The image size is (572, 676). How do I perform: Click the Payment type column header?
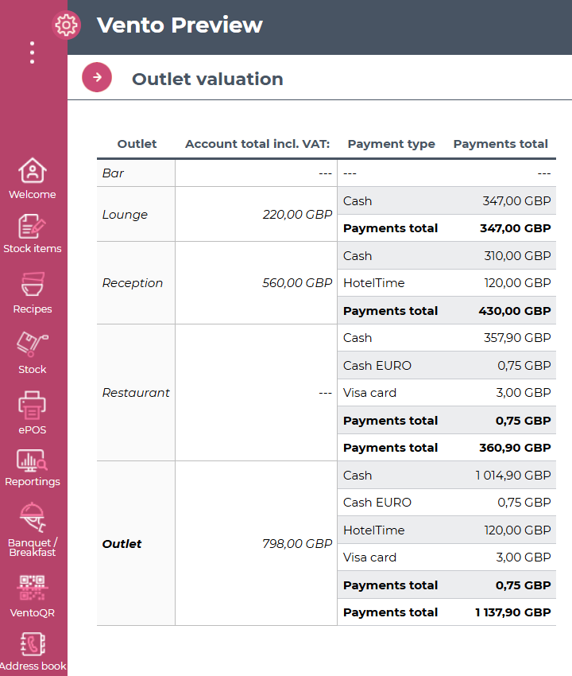pos(391,144)
